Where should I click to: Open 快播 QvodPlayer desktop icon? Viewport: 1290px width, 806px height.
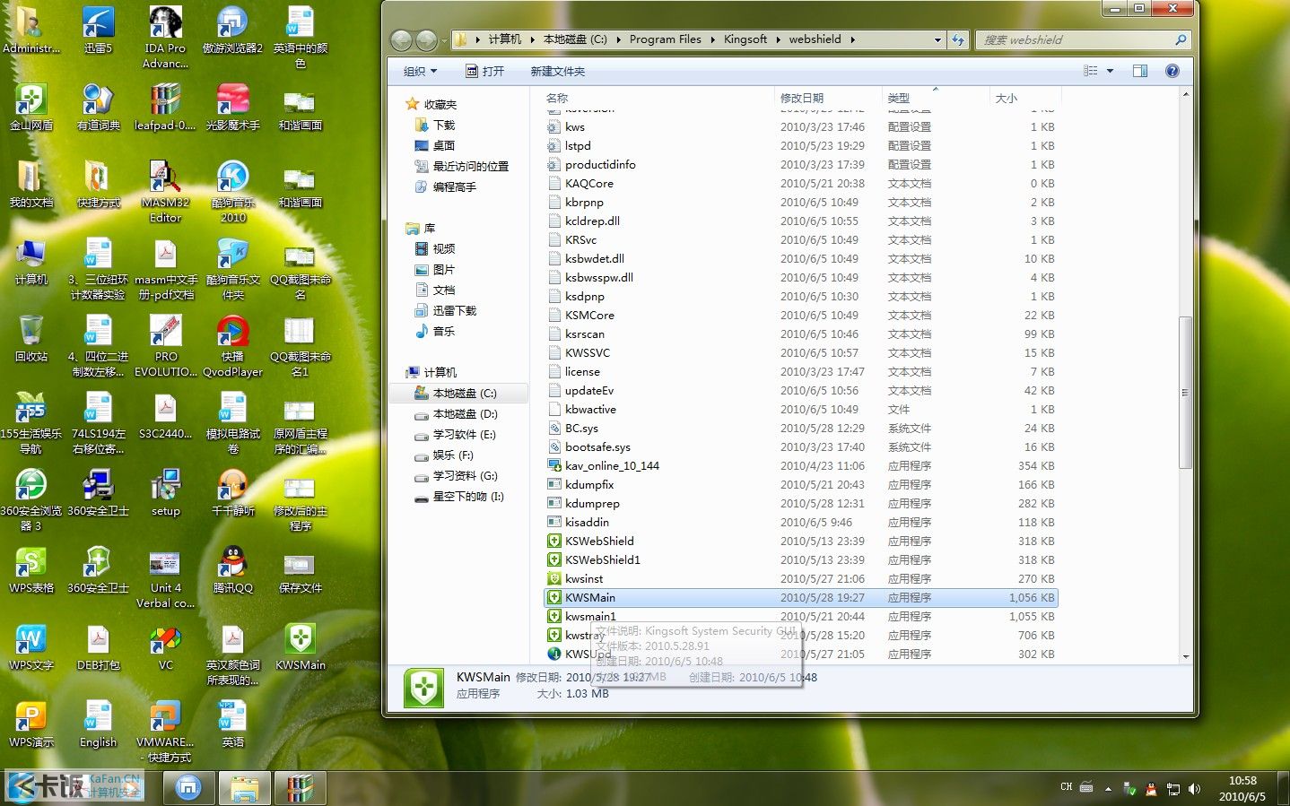pyautogui.click(x=232, y=346)
